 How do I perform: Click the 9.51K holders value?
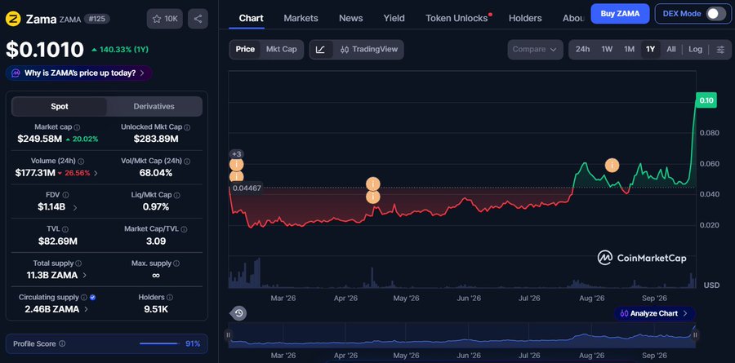coord(156,309)
